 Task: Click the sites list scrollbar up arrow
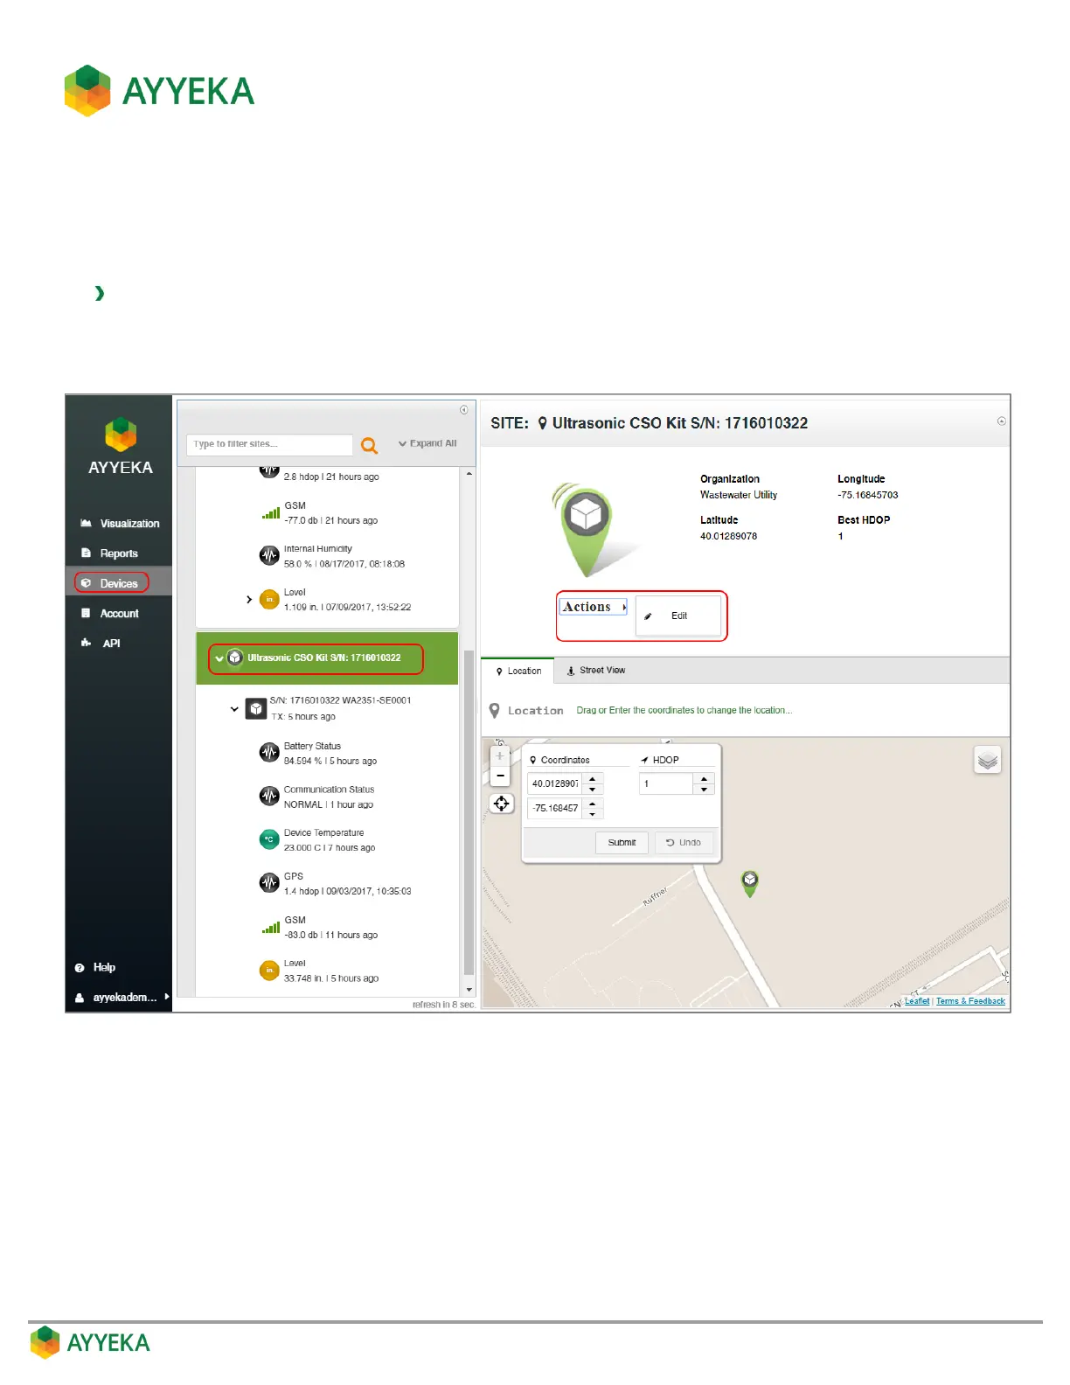469,473
